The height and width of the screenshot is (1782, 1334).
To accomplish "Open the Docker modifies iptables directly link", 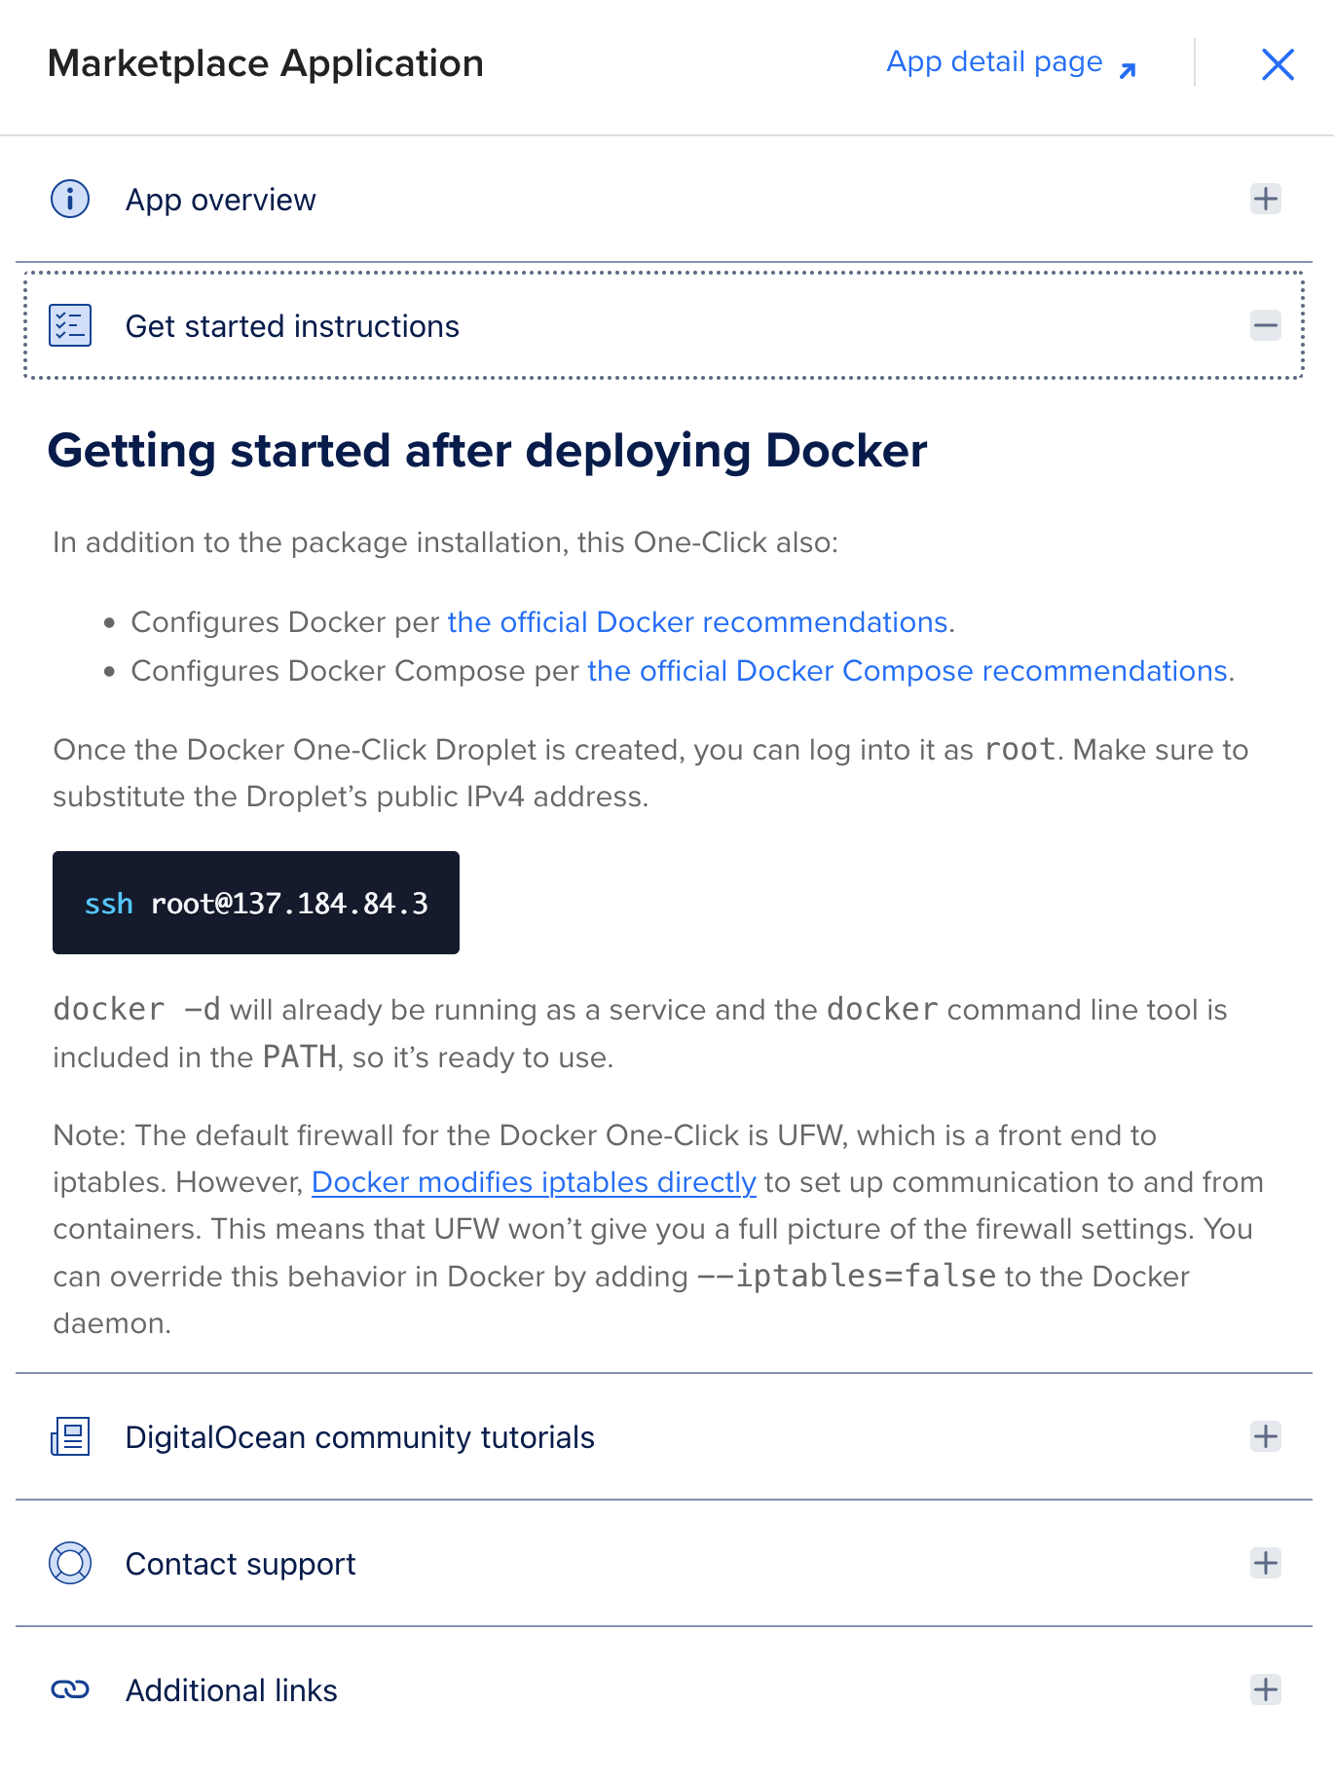I will 533,1182.
